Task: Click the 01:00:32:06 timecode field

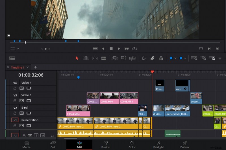Action: (x=31, y=75)
